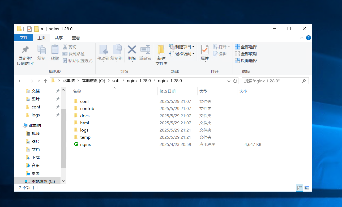The height and width of the screenshot is (207, 342).
Task: Open the File (文件) tab
Action: (x=24, y=38)
